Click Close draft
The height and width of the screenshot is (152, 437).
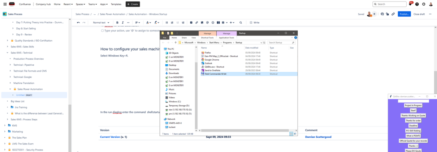pyautogui.click(x=419, y=14)
